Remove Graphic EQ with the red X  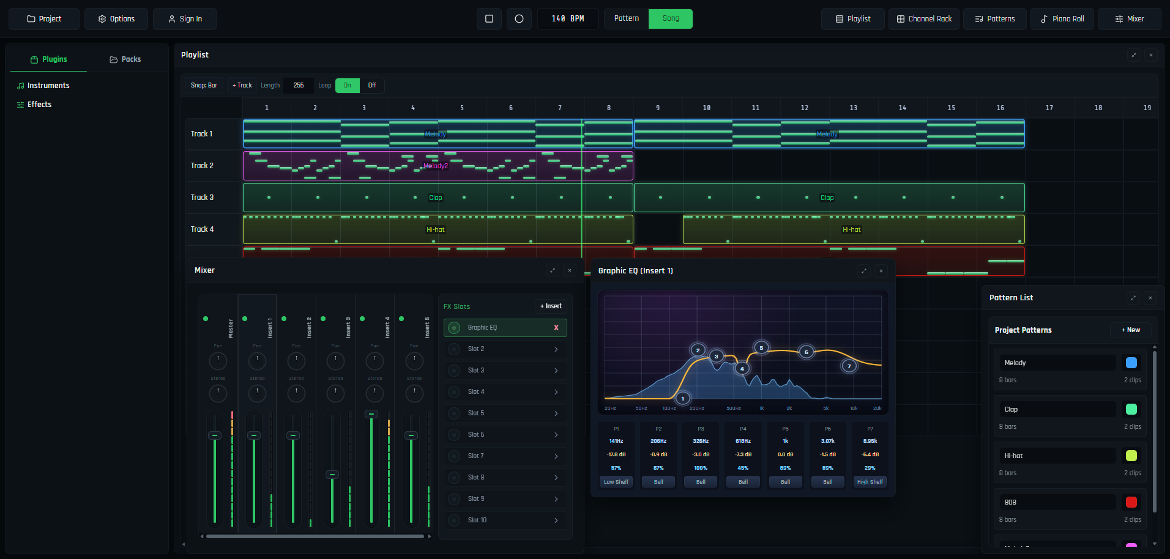click(556, 328)
